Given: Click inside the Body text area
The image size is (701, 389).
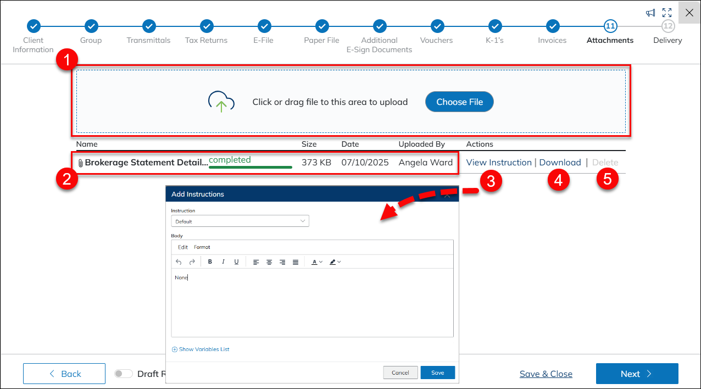Looking at the screenshot, I should coord(312,302).
